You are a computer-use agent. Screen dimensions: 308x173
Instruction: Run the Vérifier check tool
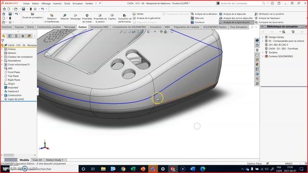click(138, 14)
